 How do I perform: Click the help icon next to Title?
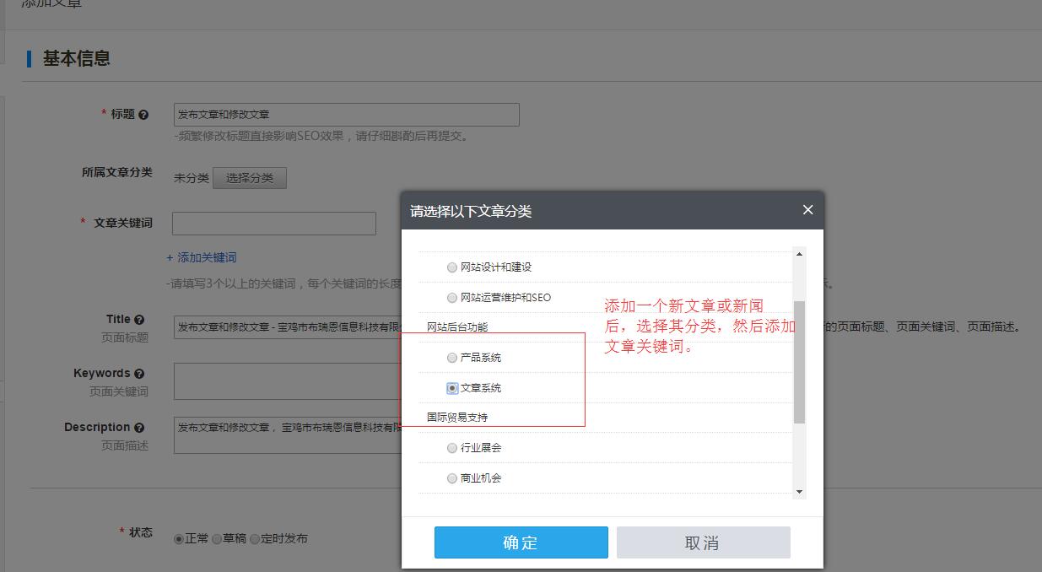[x=139, y=320]
